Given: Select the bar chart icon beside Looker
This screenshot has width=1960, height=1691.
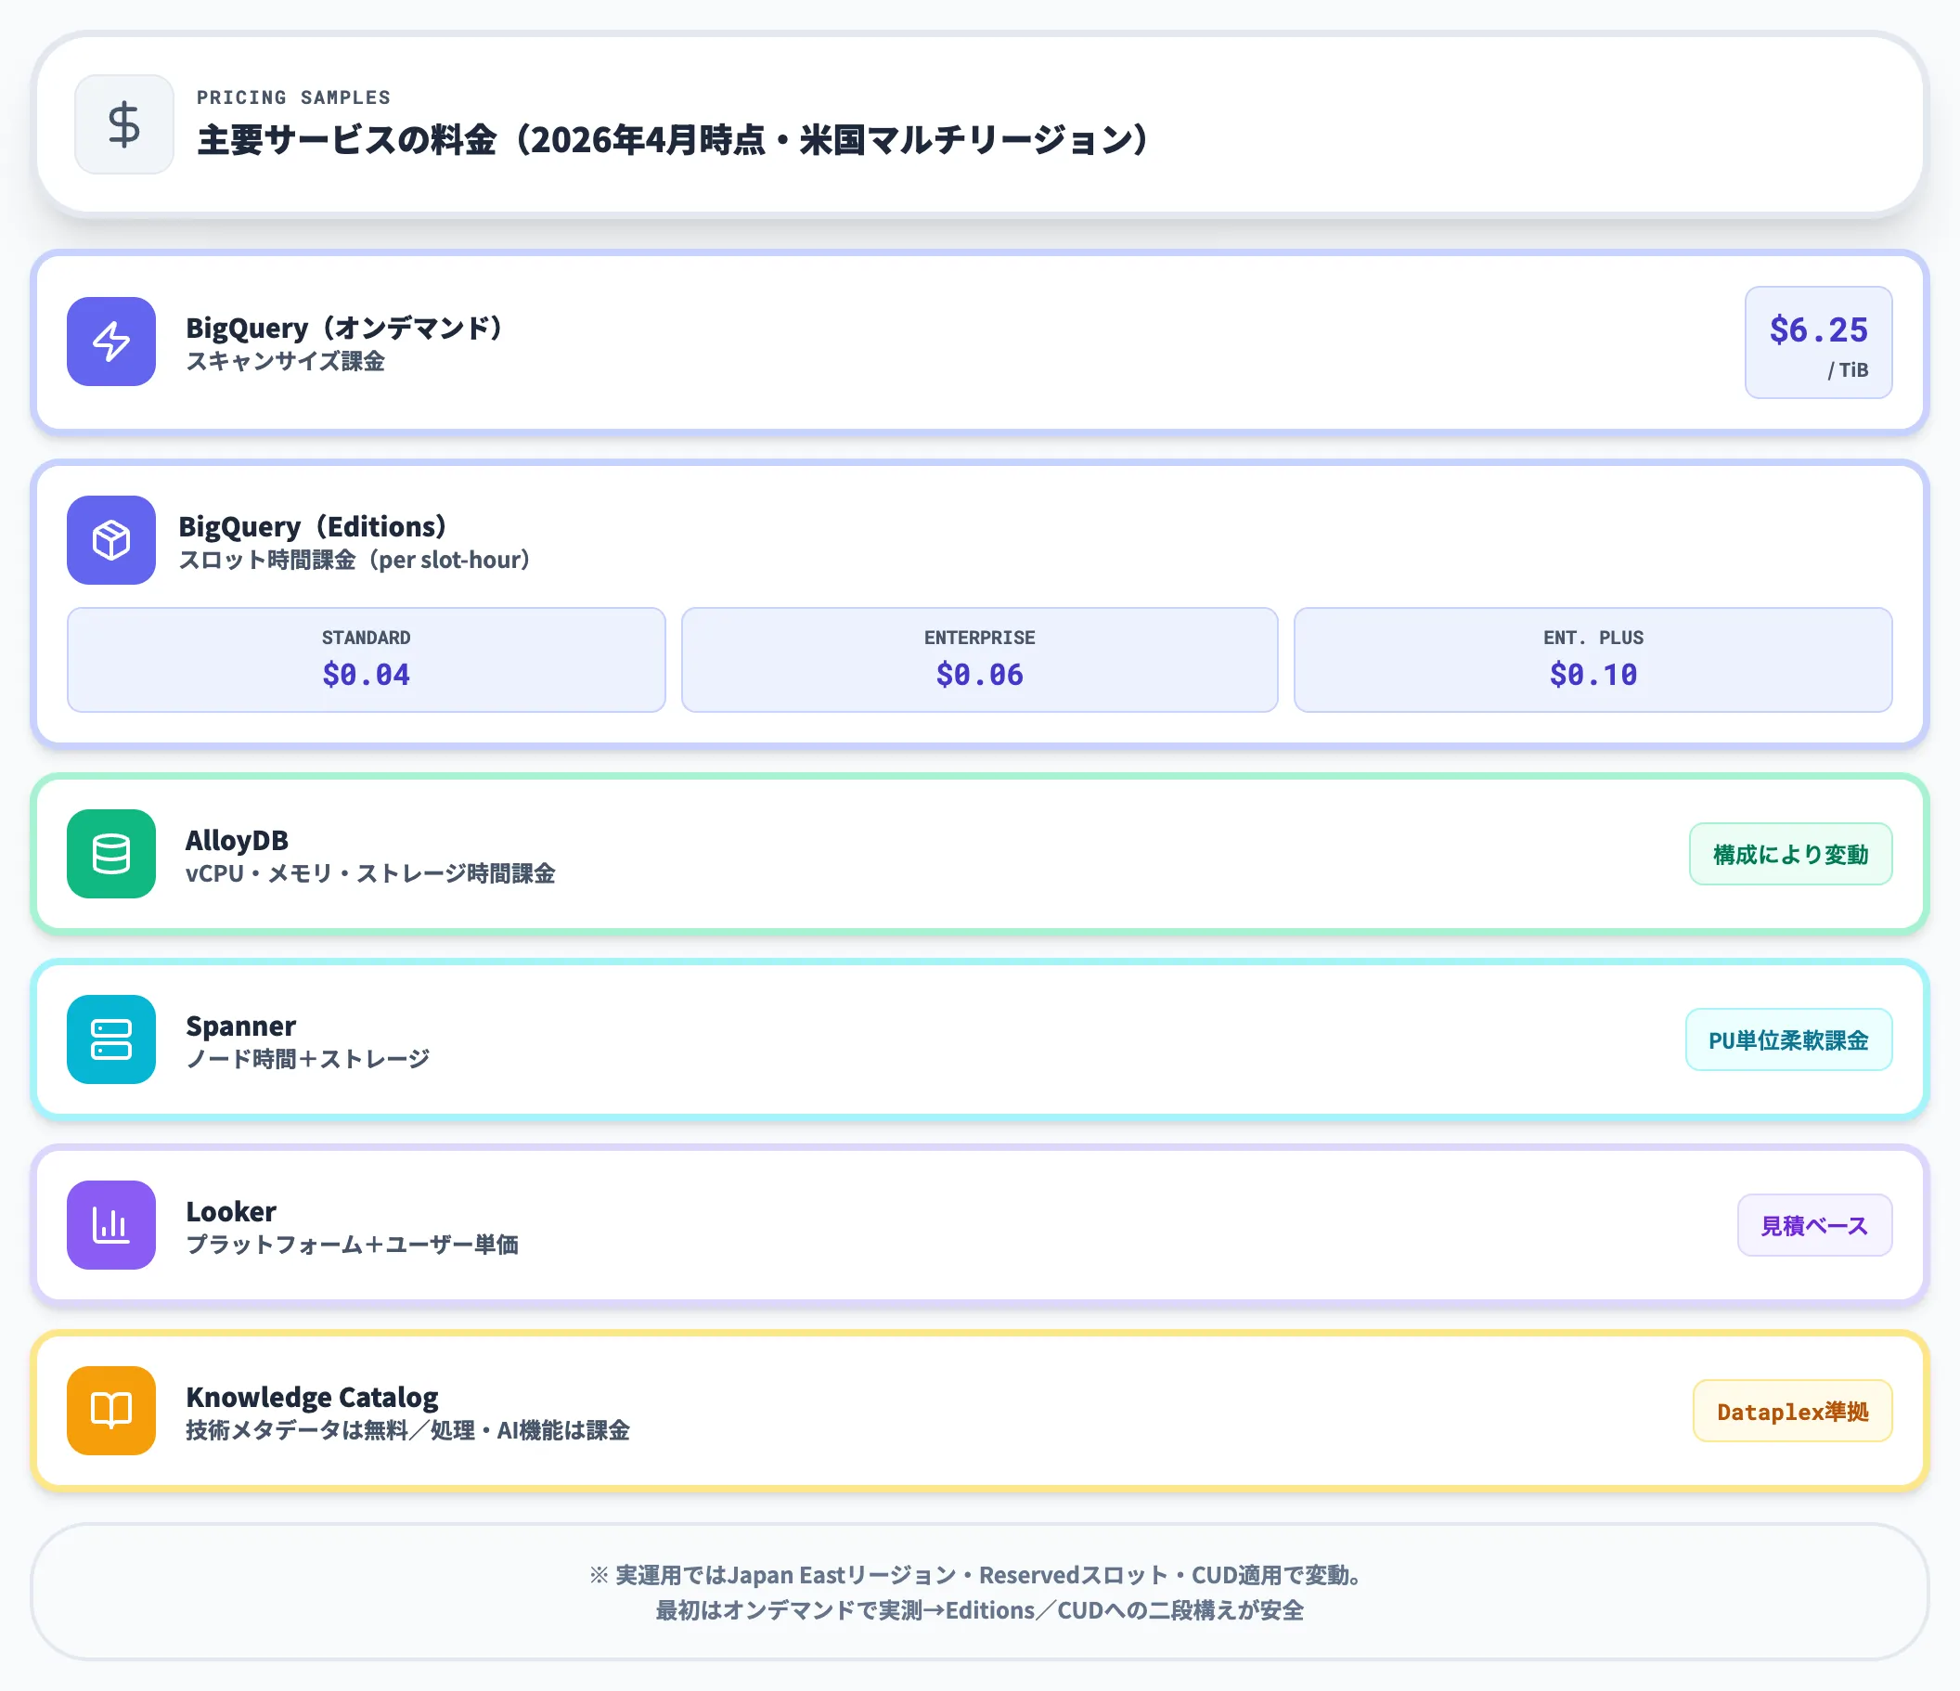Looking at the screenshot, I should [x=110, y=1225].
